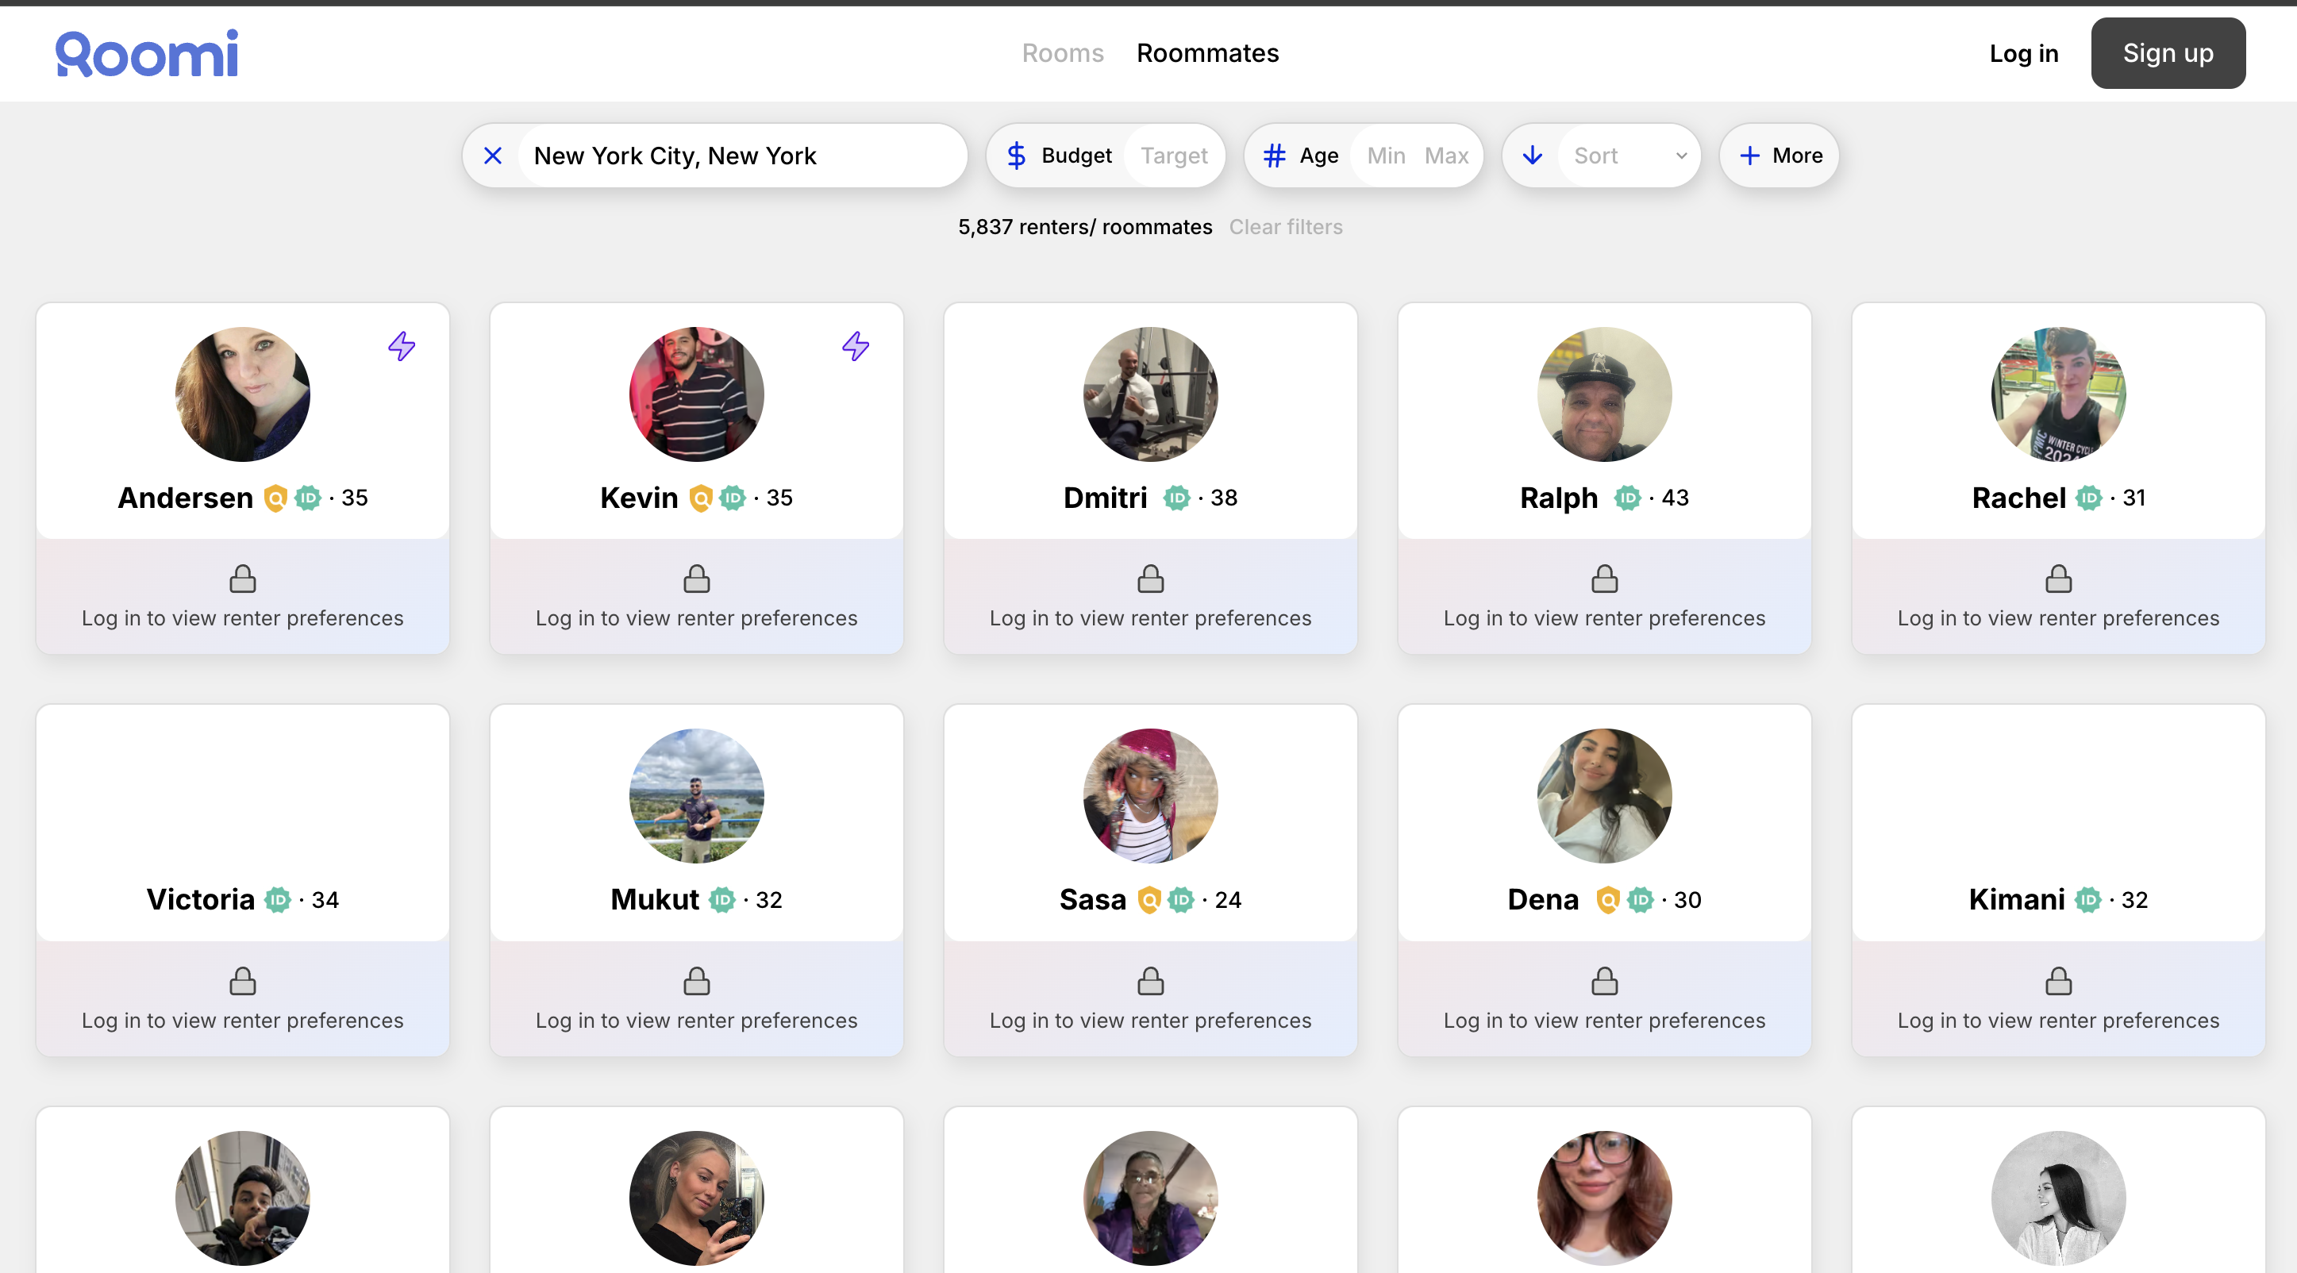Open Rachel's profile photo
The height and width of the screenshot is (1273, 2297).
[x=2058, y=394]
